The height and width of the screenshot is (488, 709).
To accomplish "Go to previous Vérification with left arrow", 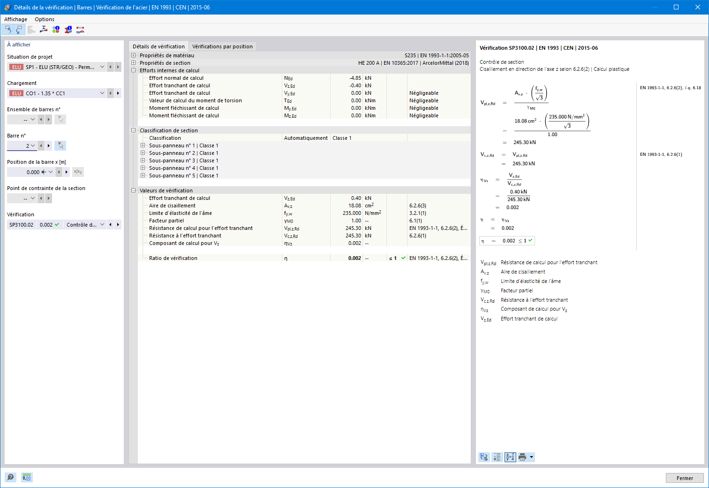I will [111, 225].
